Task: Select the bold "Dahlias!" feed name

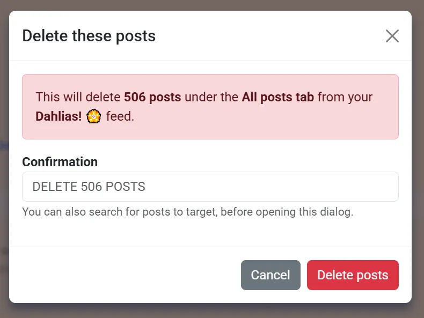Action: [x=59, y=116]
